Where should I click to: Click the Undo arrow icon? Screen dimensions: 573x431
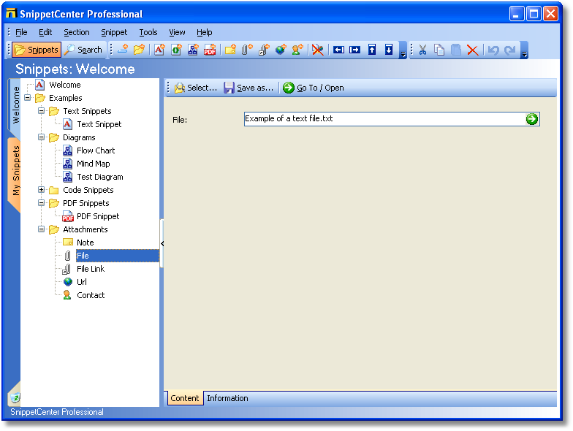493,50
